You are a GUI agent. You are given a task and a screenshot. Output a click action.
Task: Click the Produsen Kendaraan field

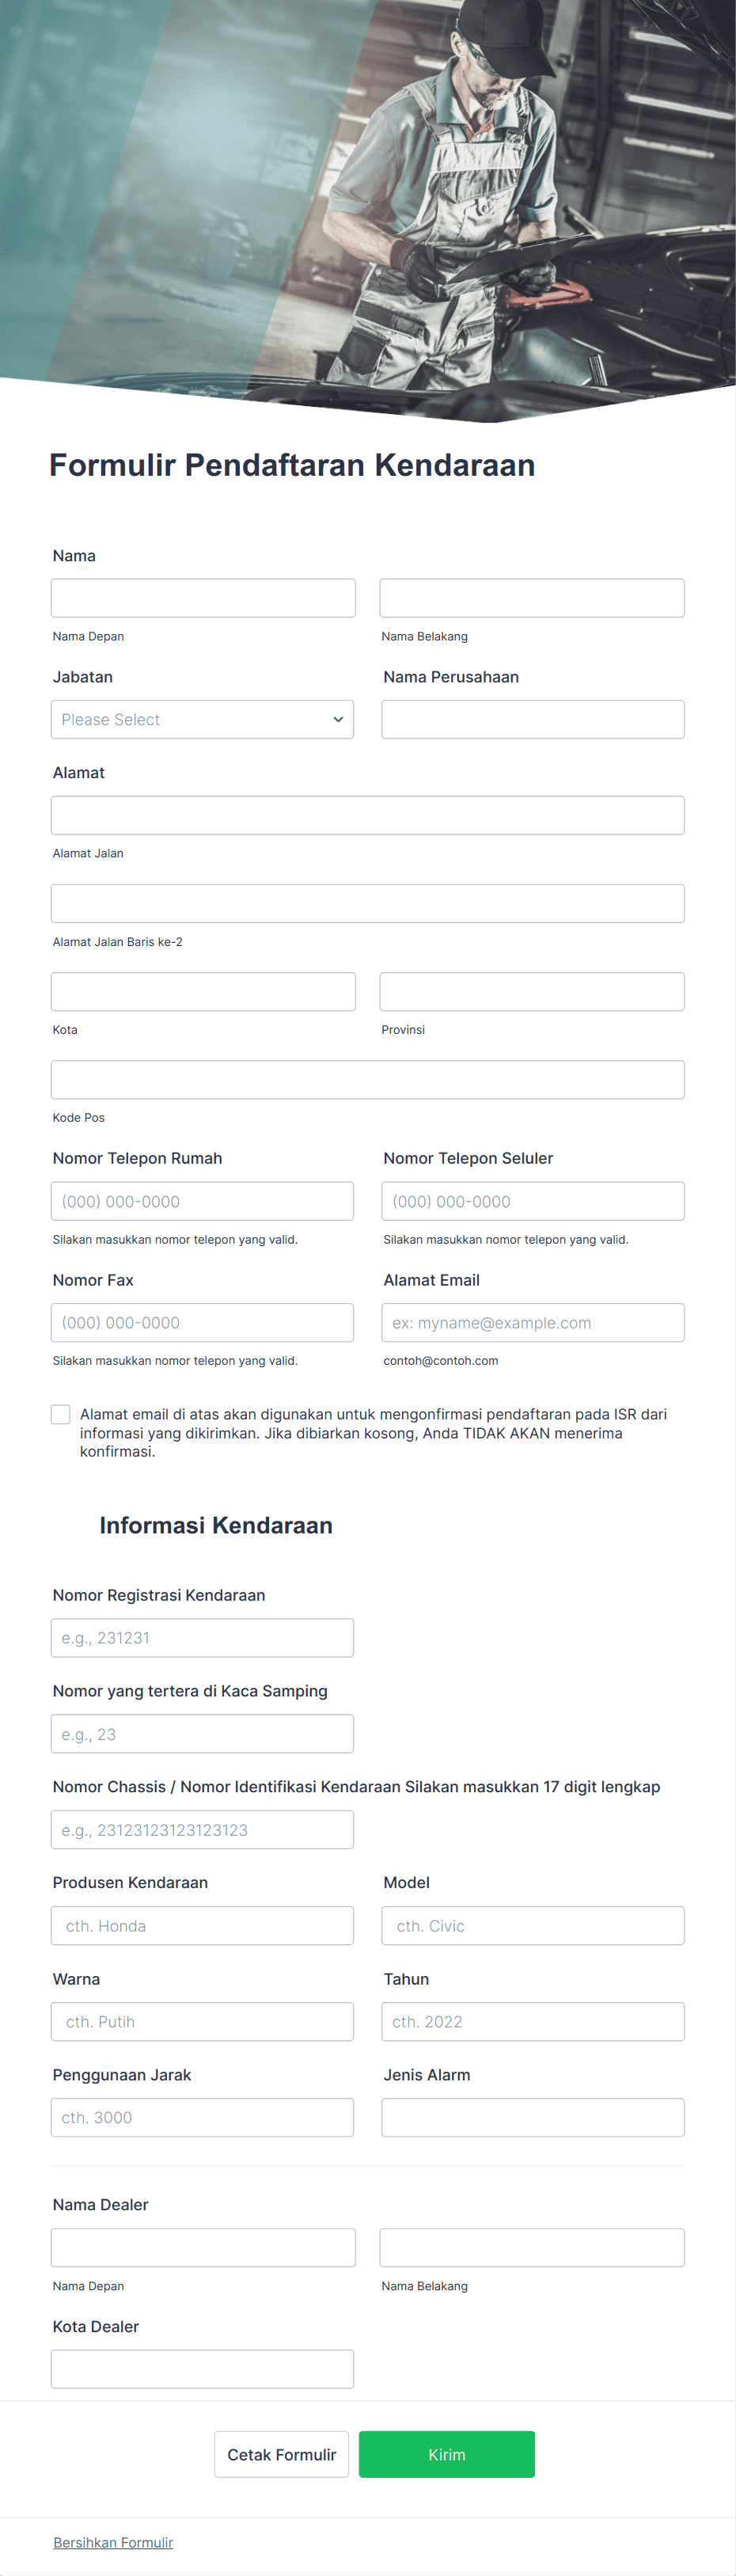point(202,1925)
